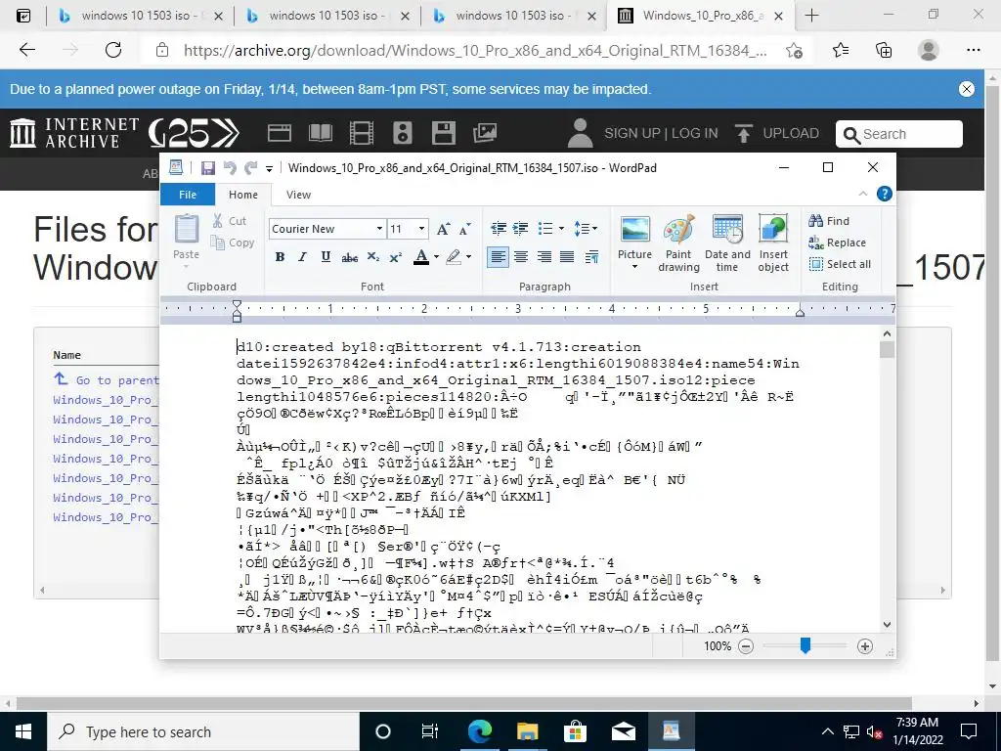The width and height of the screenshot is (1001, 751).
Task: Open the Windows Start menu
Action: pyautogui.click(x=23, y=731)
